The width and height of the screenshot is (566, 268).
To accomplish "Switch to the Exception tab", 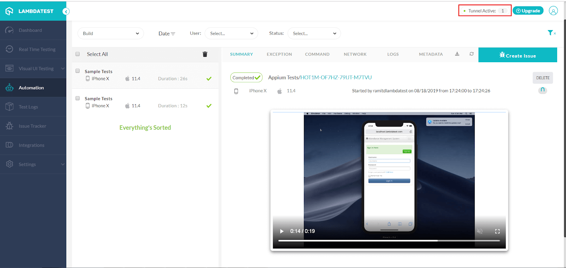I will point(279,54).
